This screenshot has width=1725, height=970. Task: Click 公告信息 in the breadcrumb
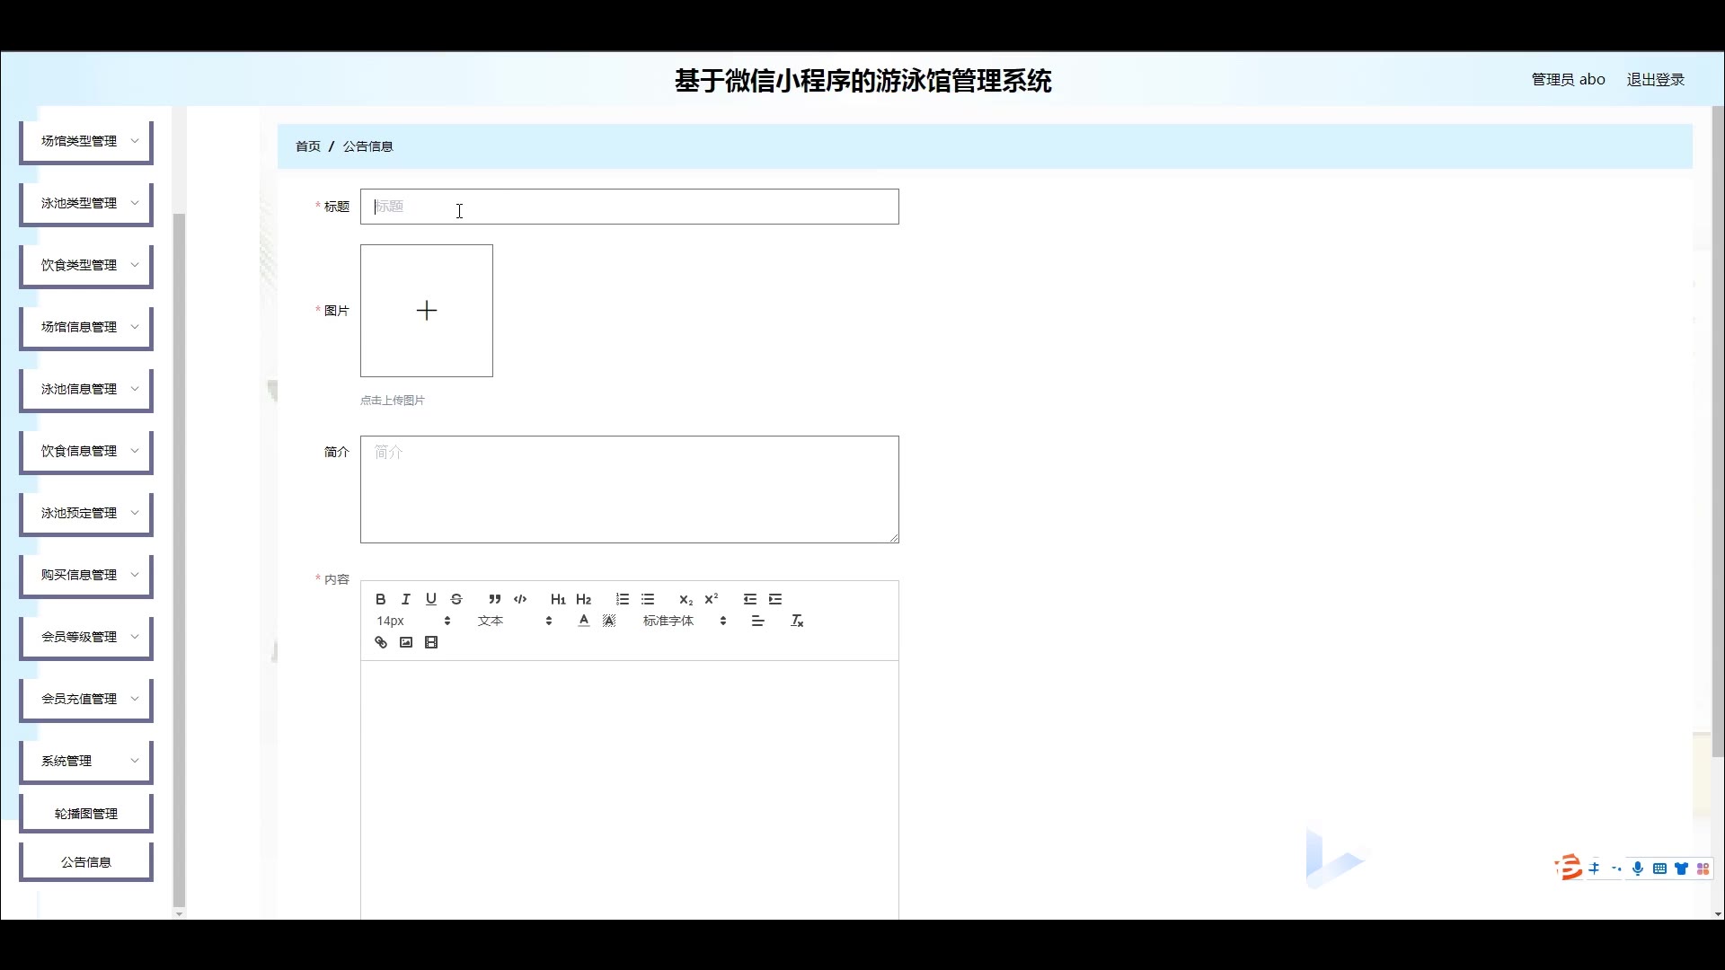point(368,146)
